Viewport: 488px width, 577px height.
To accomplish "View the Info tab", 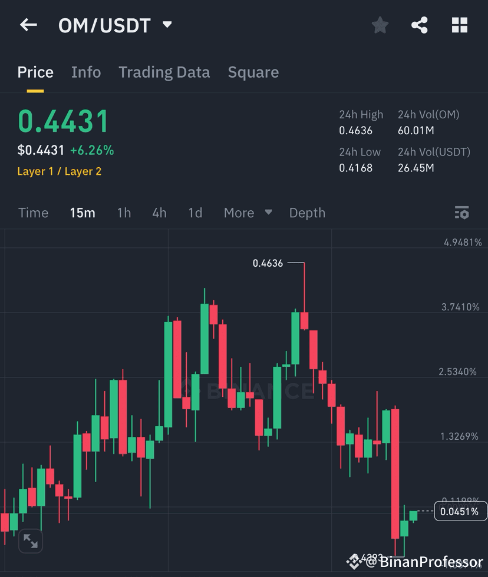I will 86,72.
